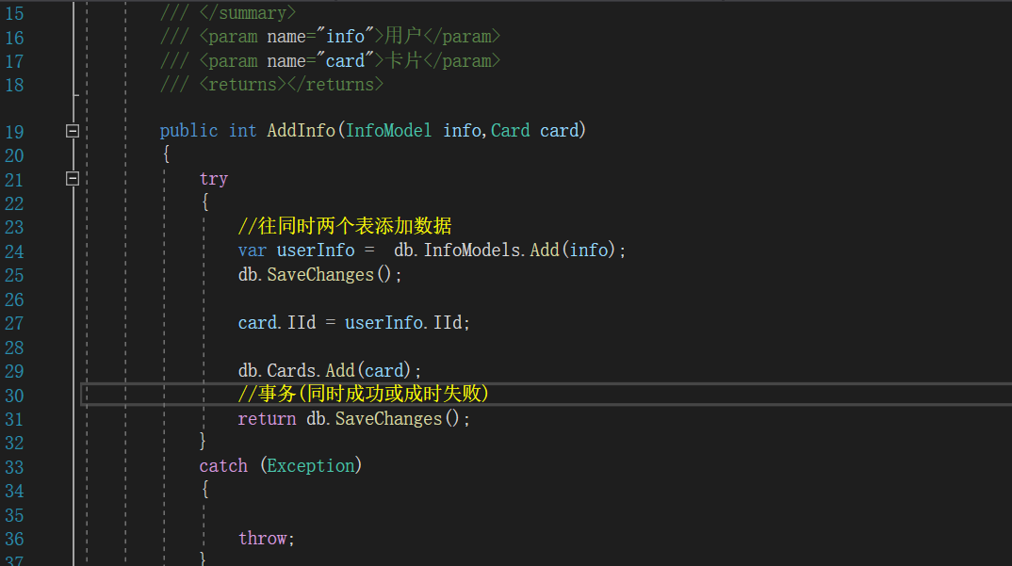Click the return keyword on line 31
1012x566 pixels.
pos(267,419)
